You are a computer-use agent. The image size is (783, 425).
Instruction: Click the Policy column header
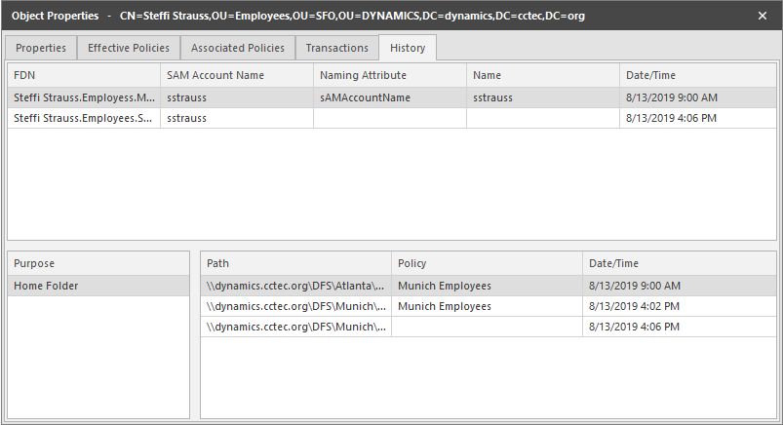coord(486,263)
